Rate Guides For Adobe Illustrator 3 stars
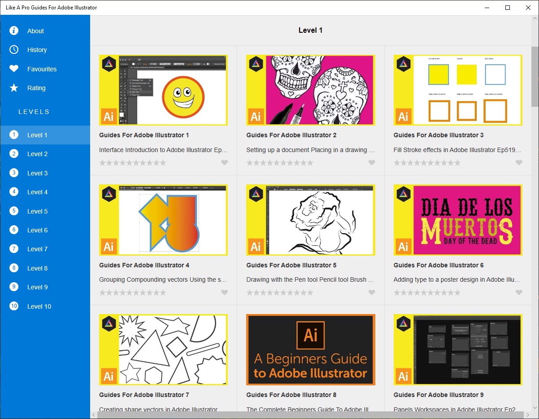 (x=427, y=163)
